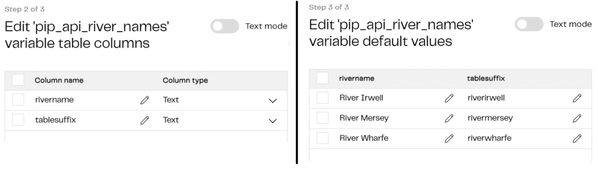Screen dimensions: 598x169
Task: Select the Column type header cell
Action: (185, 80)
